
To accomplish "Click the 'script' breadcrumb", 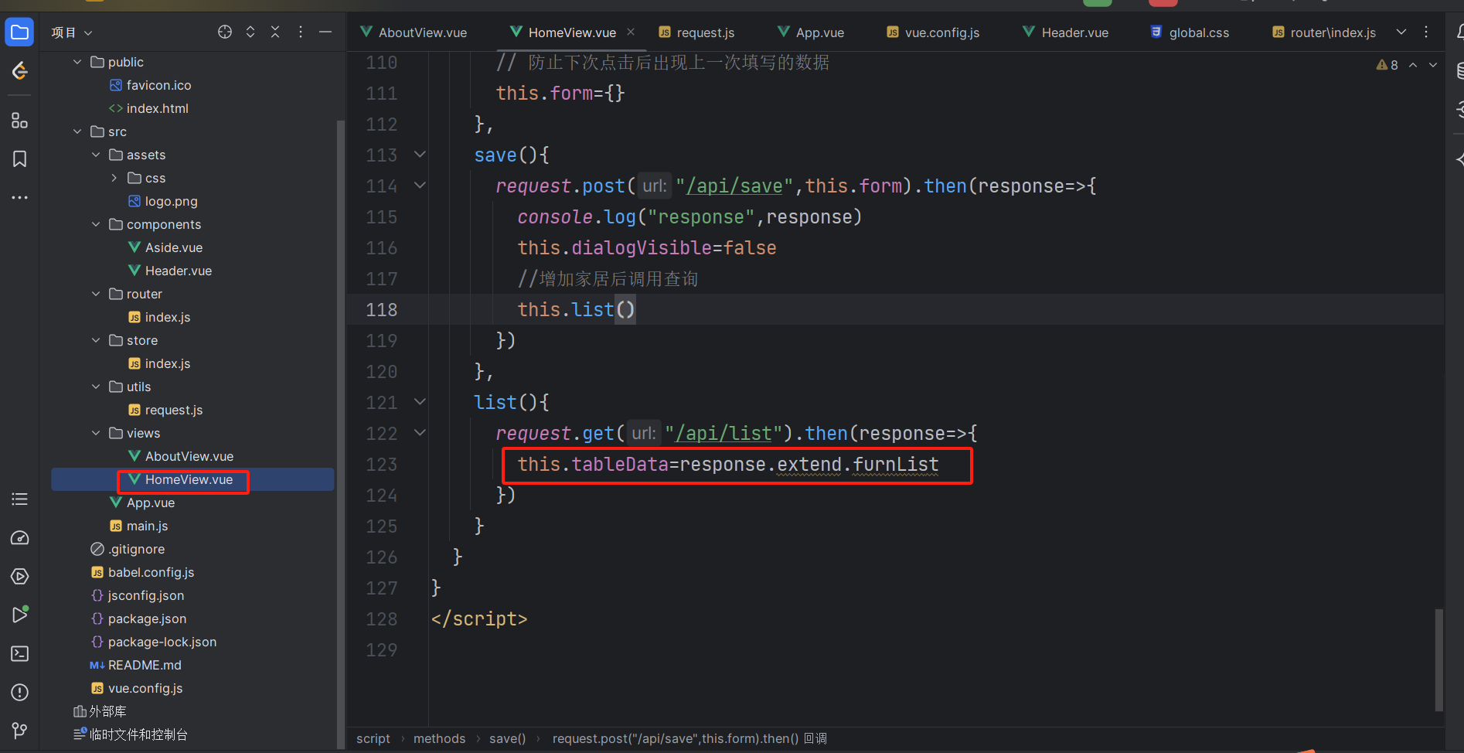I will click(373, 738).
